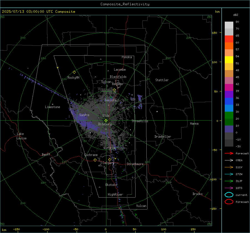Click the Calgary city label
The image size is (250, 233).
pos(108,163)
